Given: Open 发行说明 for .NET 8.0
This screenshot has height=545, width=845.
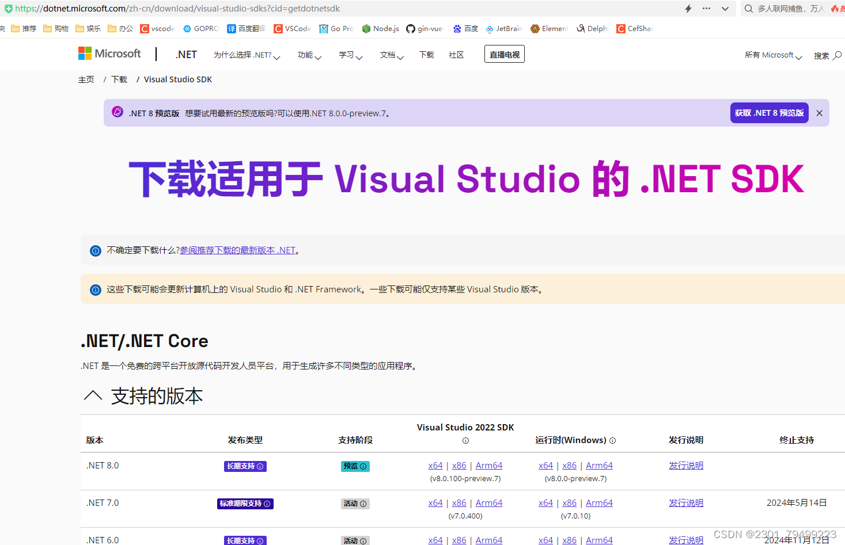Looking at the screenshot, I should [x=686, y=466].
